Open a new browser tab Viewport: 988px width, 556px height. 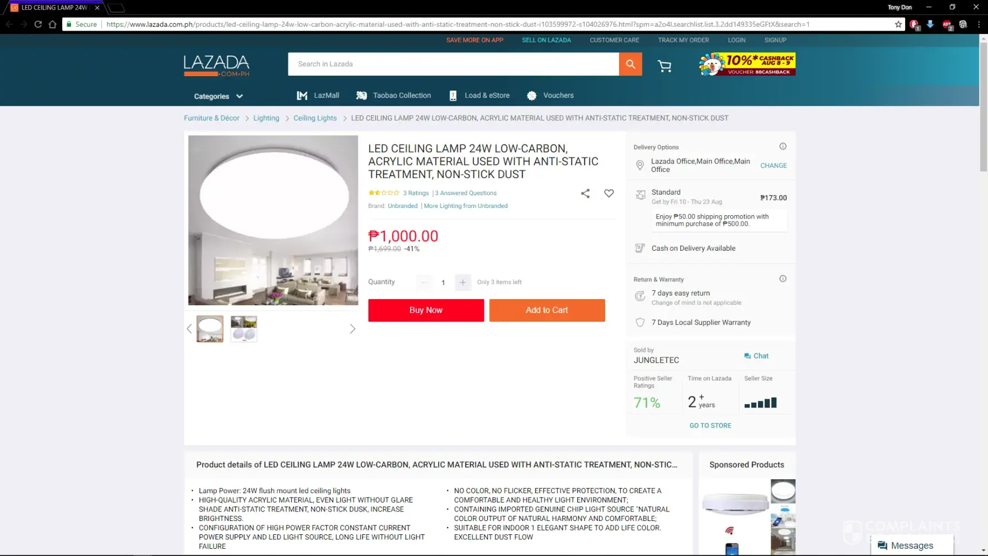116,8
